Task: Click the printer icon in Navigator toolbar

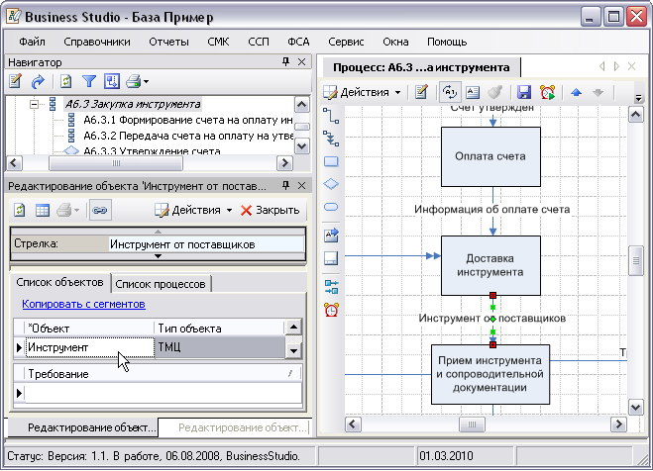Action: pyautogui.click(x=133, y=81)
